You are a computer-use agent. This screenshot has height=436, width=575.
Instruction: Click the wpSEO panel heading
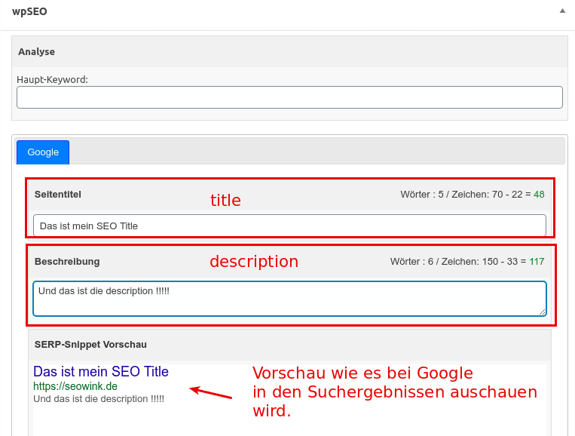pos(29,11)
